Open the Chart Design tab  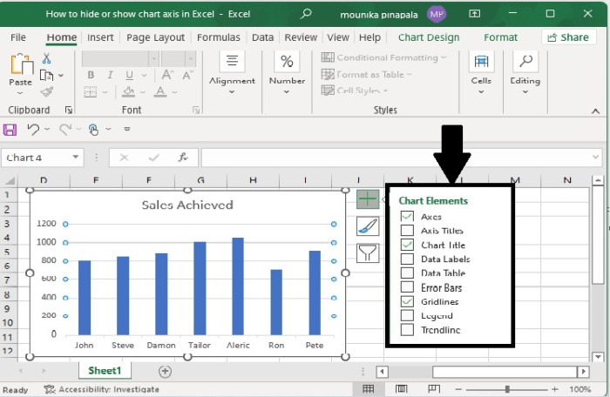point(428,37)
